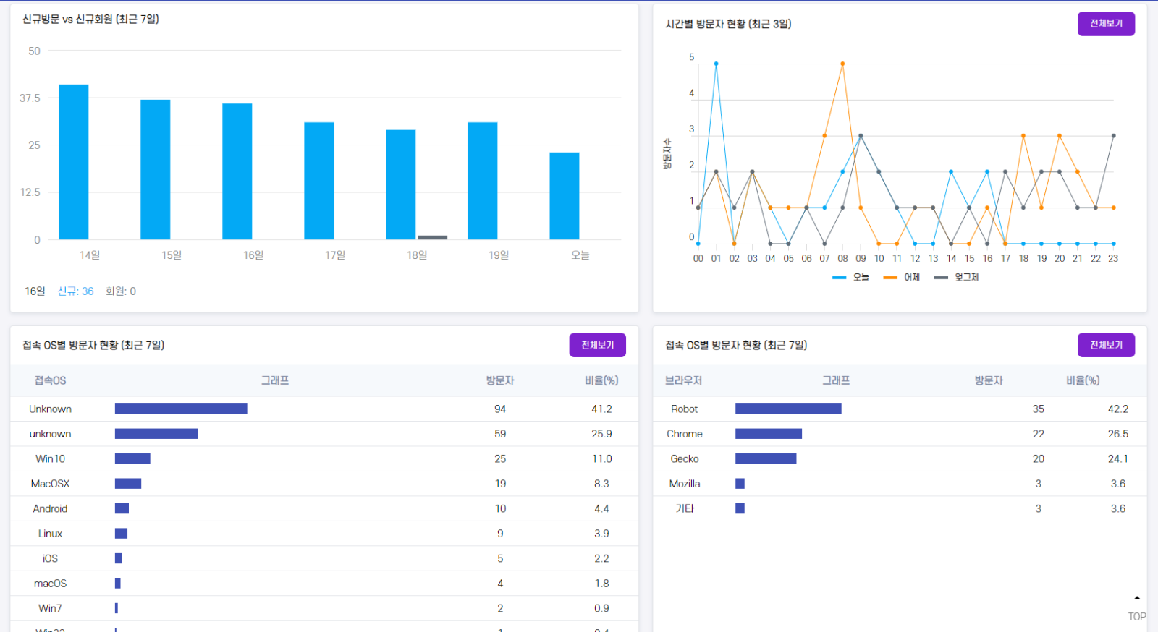This screenshot has width=1158, height=632.
Task: Click orange peak point at hour 08
Action: tap(842, 64)
